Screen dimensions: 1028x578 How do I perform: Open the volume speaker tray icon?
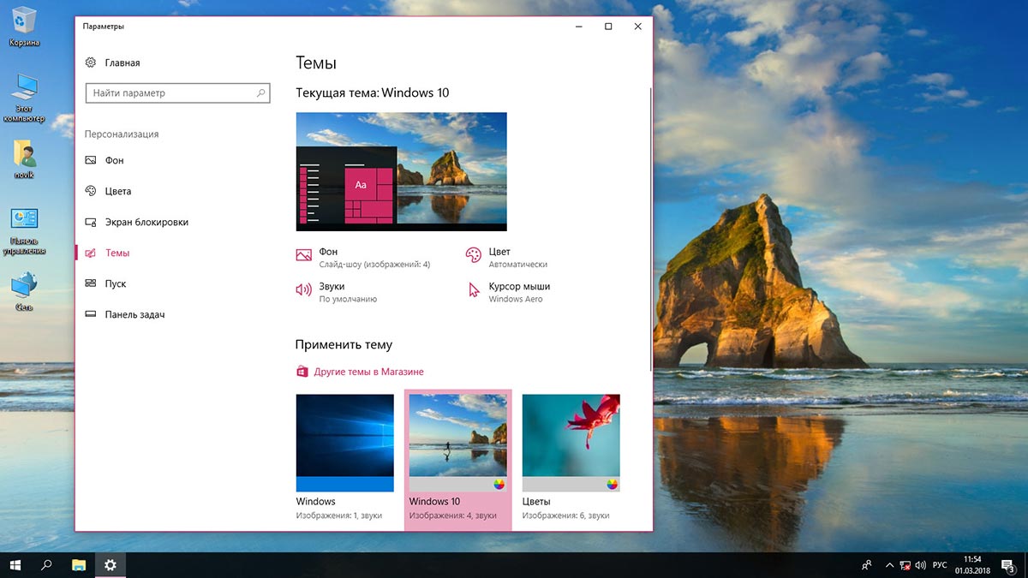[x=920, y=565]
